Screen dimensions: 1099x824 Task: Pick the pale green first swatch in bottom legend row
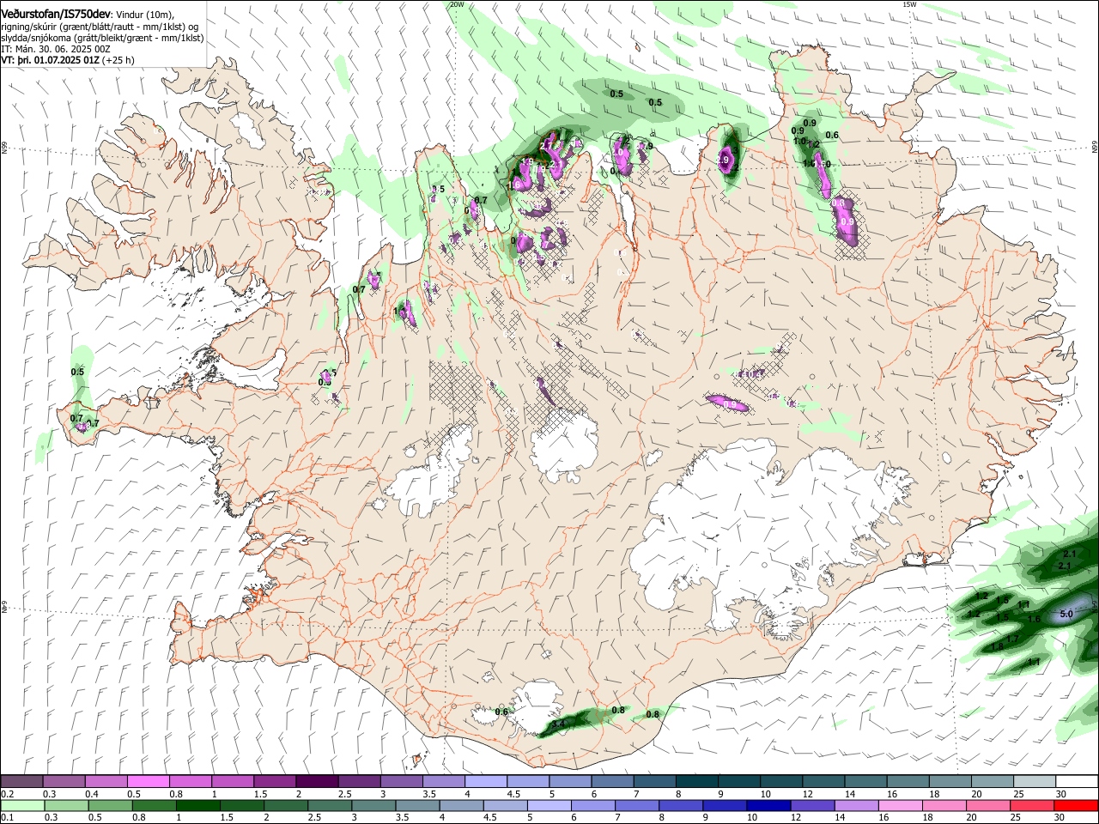coord(21,805)
